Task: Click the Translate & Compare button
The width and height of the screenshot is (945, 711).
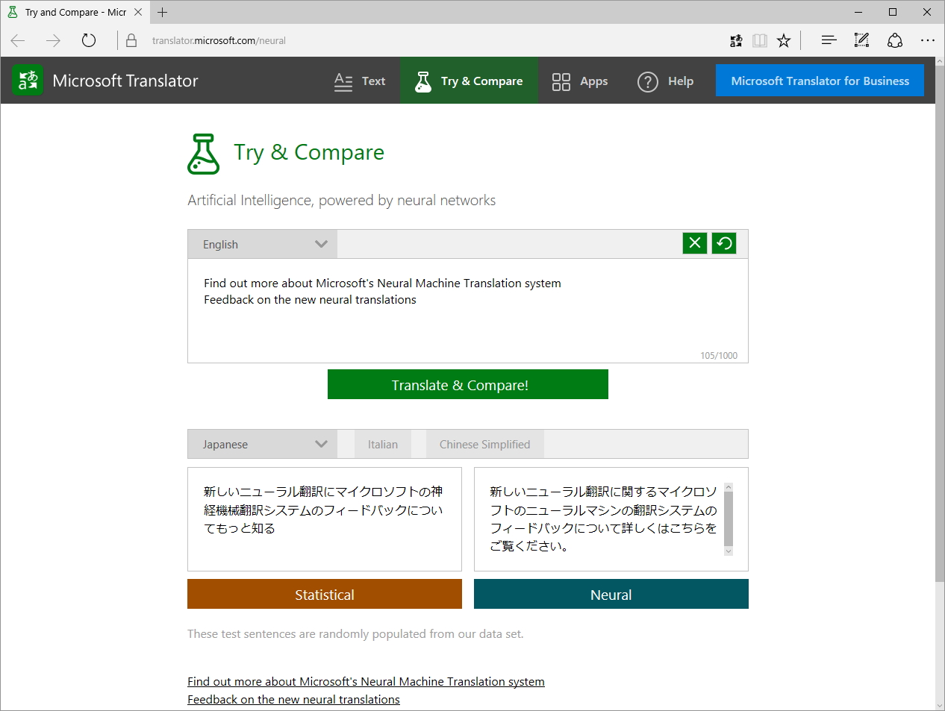Action: point(467,383)
